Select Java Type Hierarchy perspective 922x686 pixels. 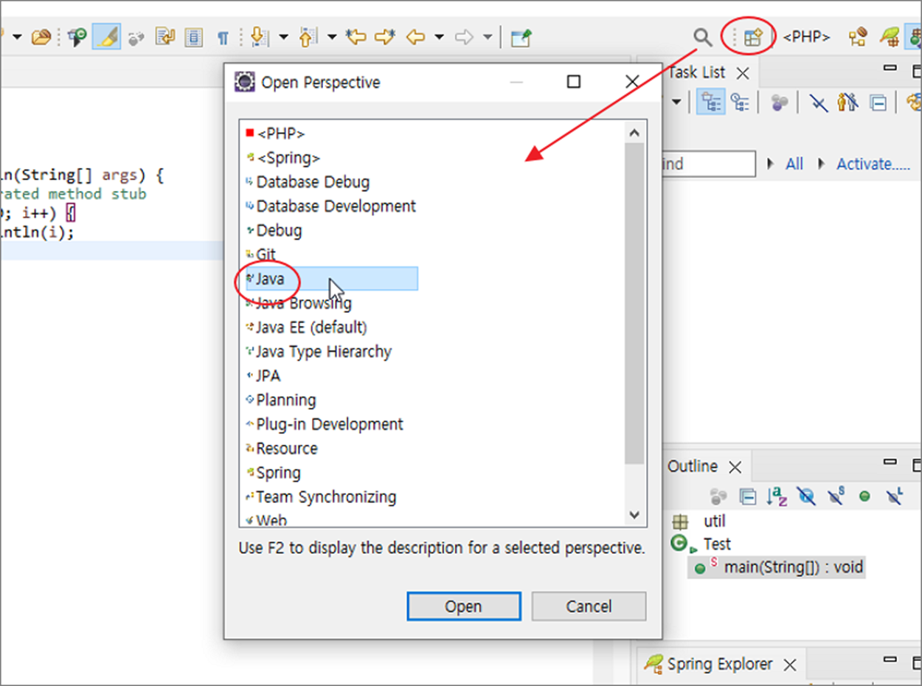click(x=323, y=352)
